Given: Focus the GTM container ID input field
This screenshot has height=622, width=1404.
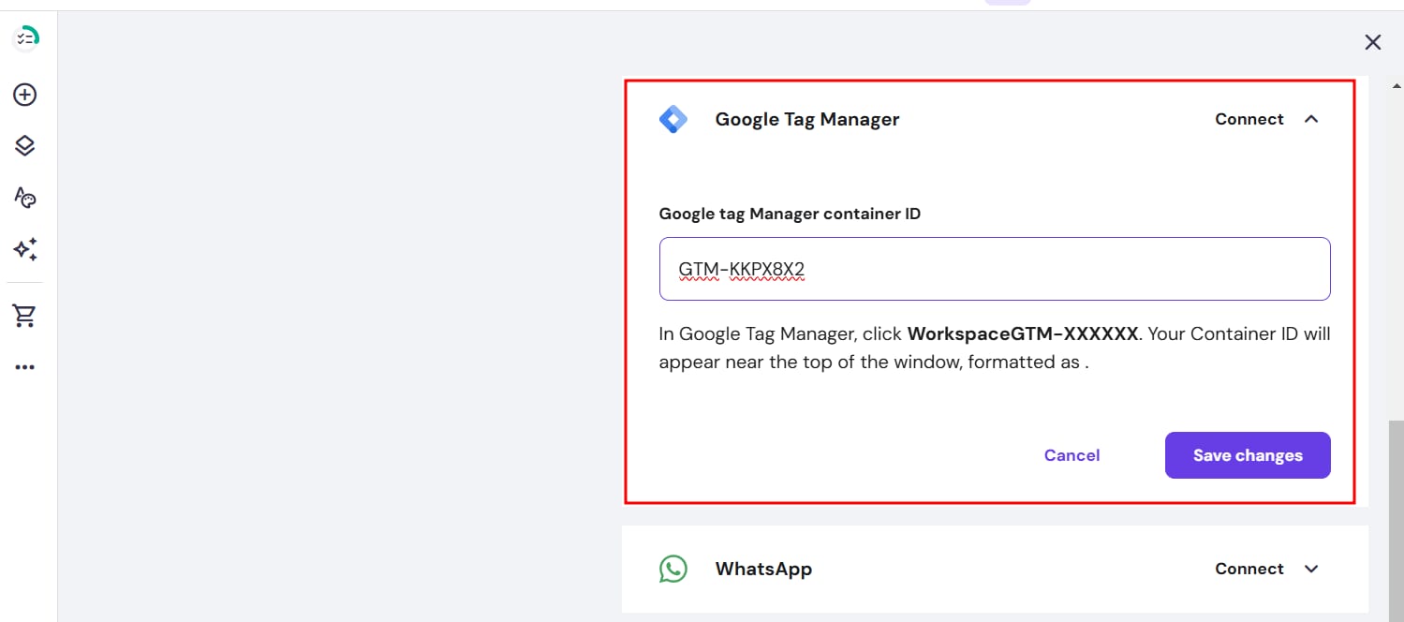Looking at the screenshot, I should coord(994,269).
